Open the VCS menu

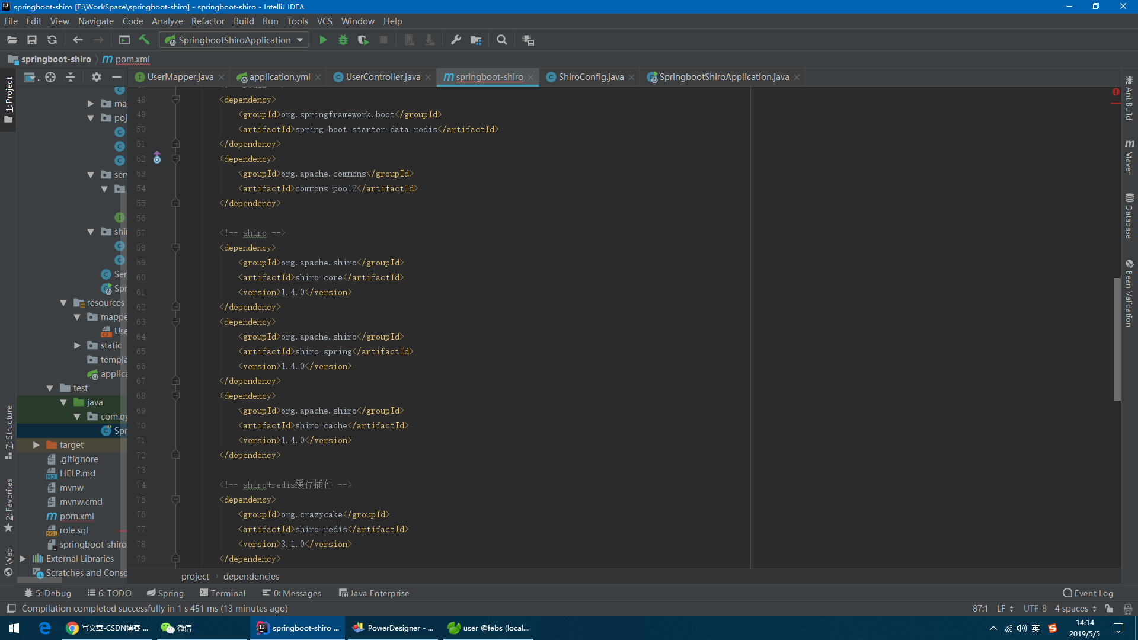coord(324,21)
